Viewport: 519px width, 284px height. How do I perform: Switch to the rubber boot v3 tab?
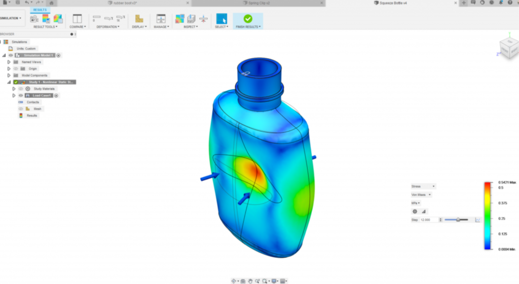[x=125, y=3]
